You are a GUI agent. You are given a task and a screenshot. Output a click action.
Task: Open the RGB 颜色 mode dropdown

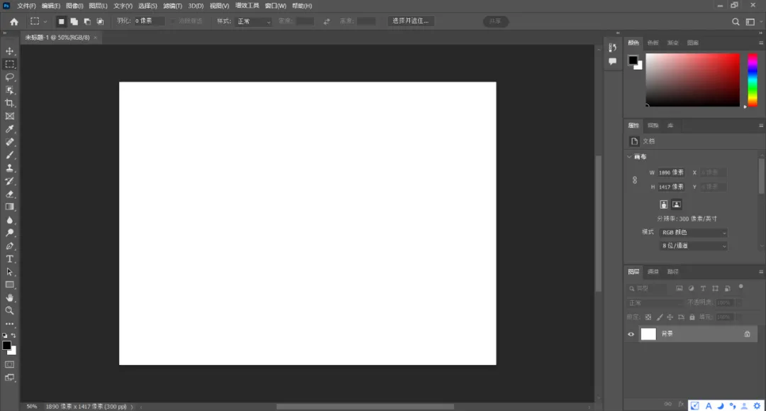(693, 233)
